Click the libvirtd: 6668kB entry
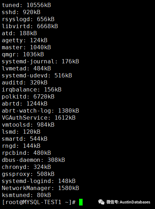The width and height of the screenshot is (155, 209). click(30, 26)
